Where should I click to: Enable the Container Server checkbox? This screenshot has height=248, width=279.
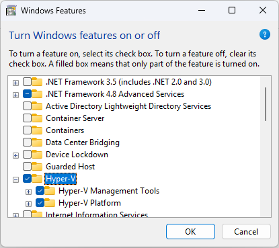pyautogui.click(x=27, y=118)
